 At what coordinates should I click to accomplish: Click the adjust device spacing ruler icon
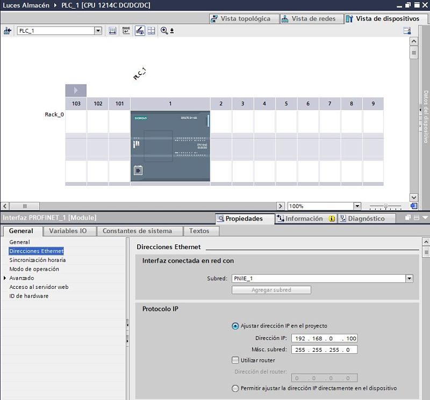click(112, 31)
